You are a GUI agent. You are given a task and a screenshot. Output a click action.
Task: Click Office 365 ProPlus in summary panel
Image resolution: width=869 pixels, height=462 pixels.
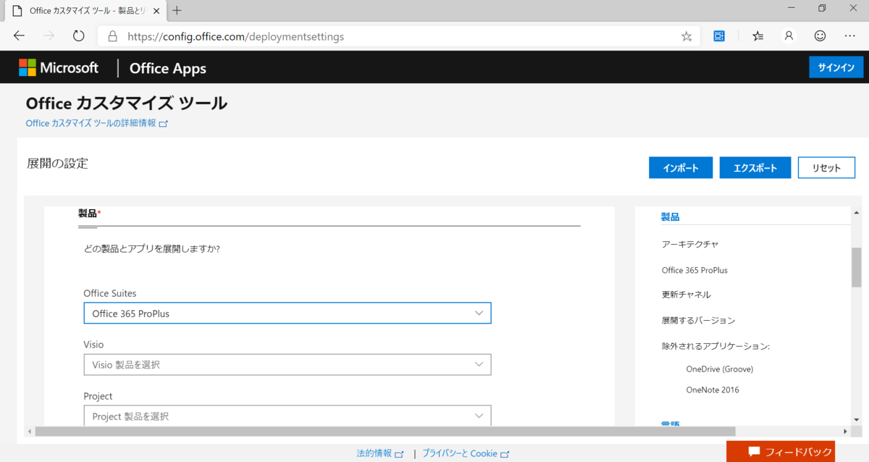[x=694, y=270]
